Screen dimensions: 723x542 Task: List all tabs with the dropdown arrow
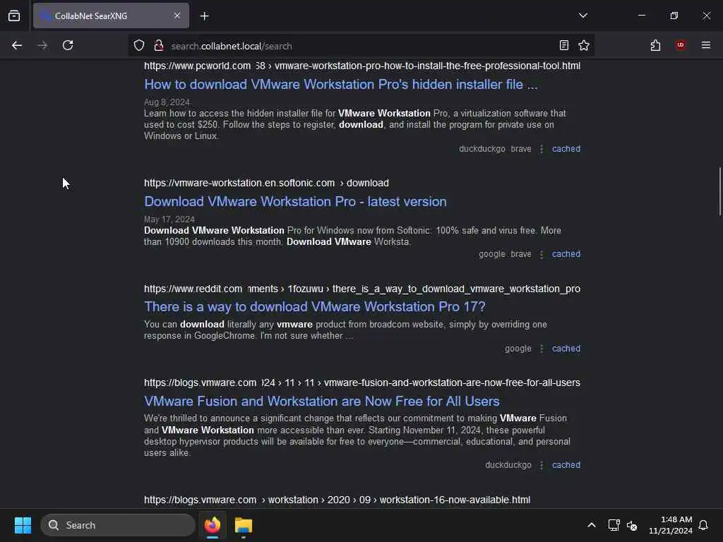[582, 16]
